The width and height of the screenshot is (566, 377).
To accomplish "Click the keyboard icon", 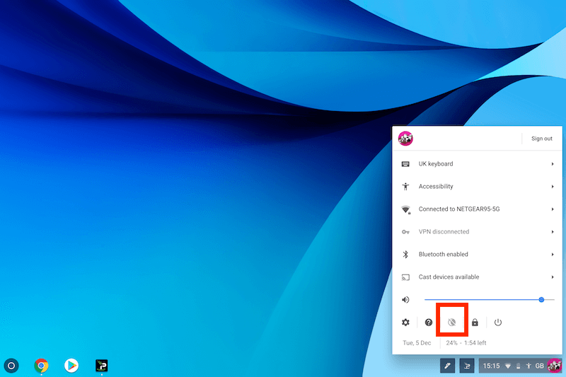I will tap(405, 164).
